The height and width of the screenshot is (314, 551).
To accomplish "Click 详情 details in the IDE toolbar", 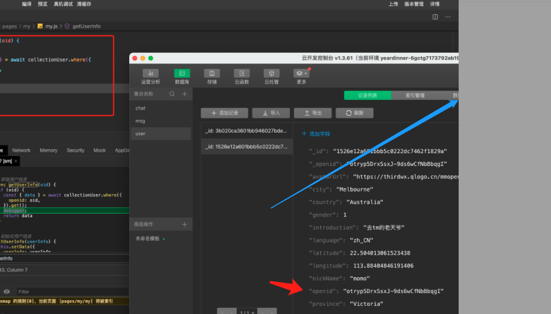I will [435, 4].
